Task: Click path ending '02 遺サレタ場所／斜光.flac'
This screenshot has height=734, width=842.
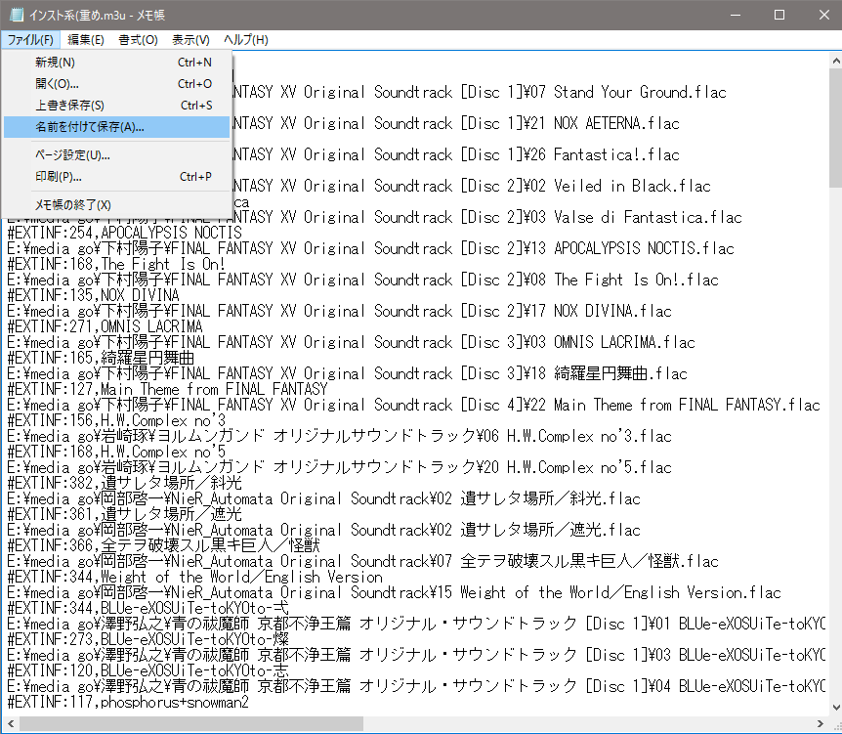Action: tap(323, 498)
